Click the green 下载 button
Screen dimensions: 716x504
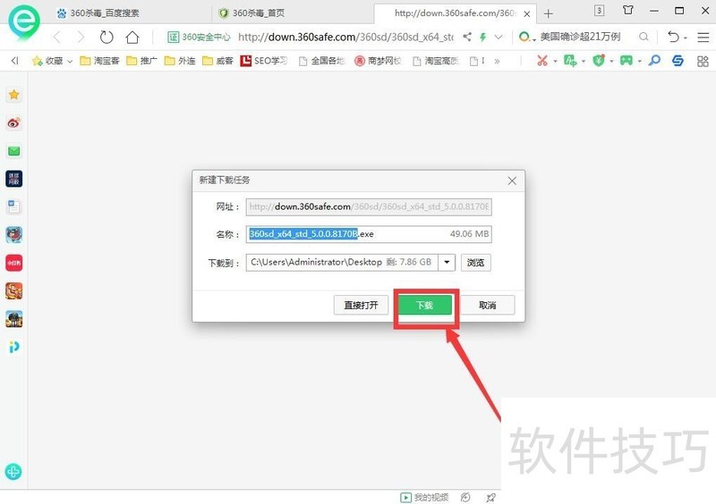pyautogui.click(x=424, y=305)
